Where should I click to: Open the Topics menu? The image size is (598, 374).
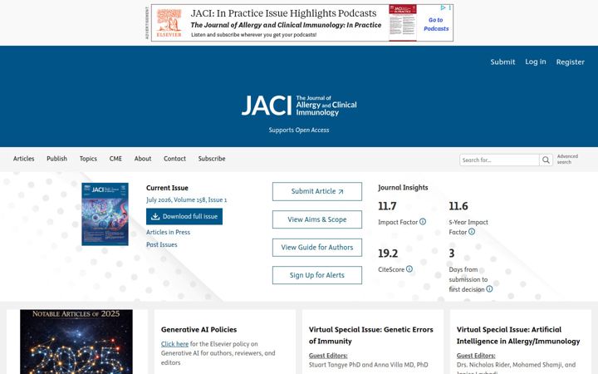point(88,159)
